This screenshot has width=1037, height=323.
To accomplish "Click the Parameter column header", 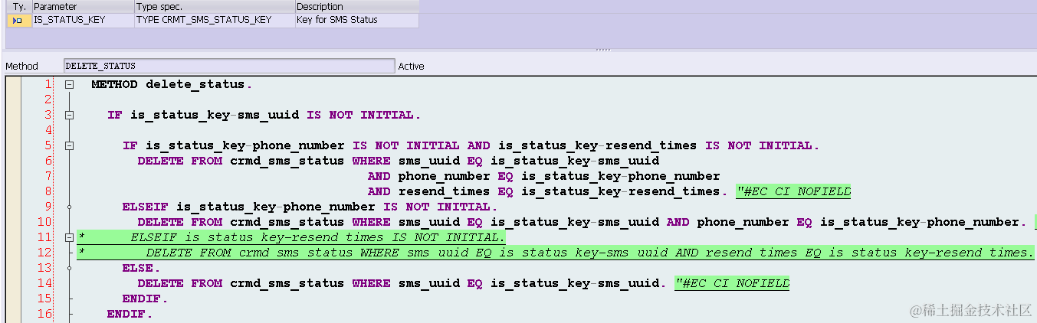I will [83, 7].
